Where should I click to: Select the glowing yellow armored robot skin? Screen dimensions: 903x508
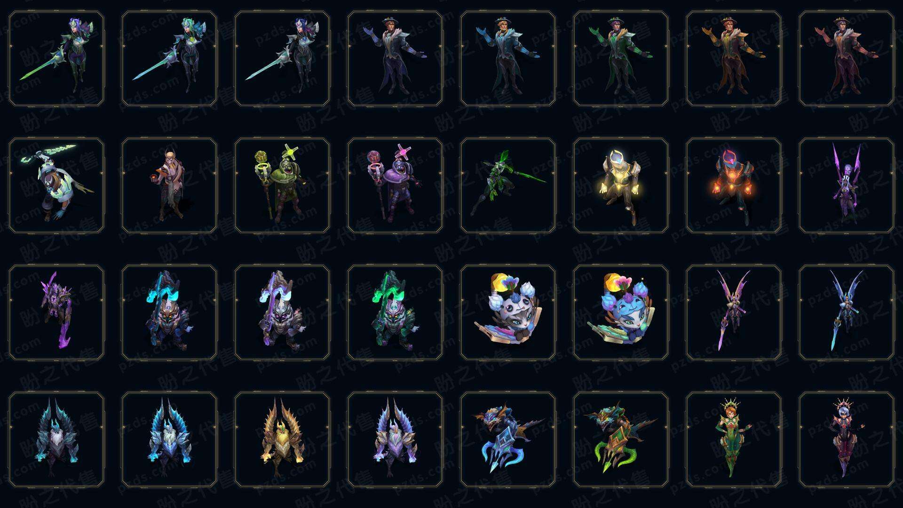click(x=621, y=186)
